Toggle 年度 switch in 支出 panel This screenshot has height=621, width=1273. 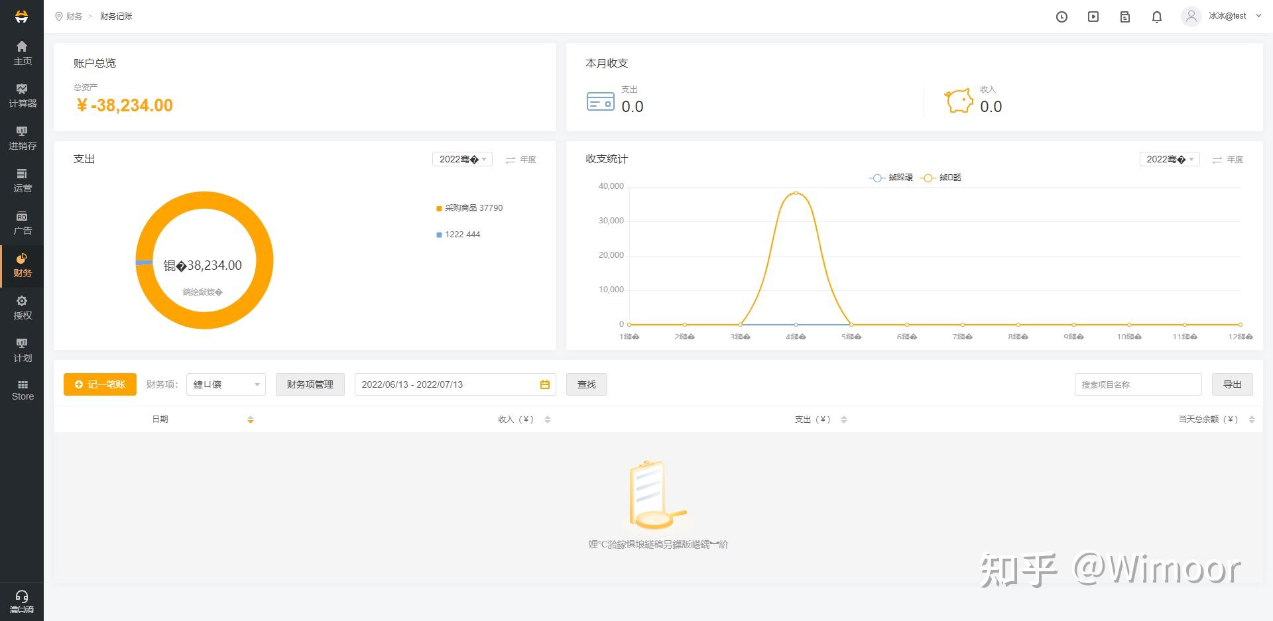[x=520, y=160]
